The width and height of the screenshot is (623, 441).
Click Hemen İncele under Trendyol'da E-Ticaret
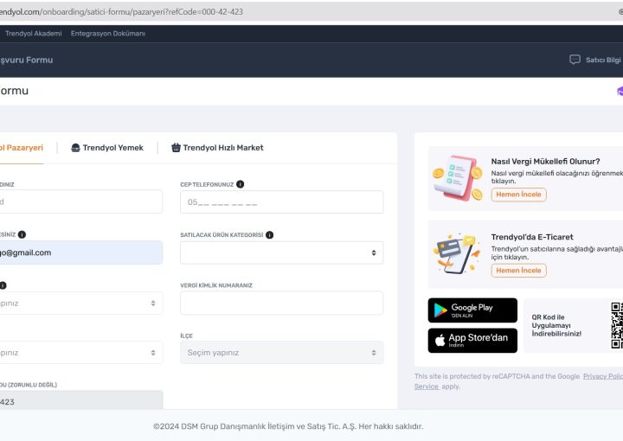point(518,271)
